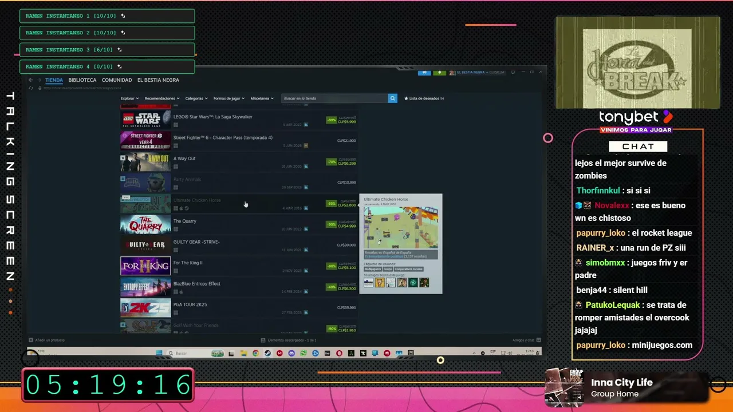Viewport: 733px width, 412px height.
Task: Click the star icon beside Lista de deseados
Action: click(x=406, y=98)
